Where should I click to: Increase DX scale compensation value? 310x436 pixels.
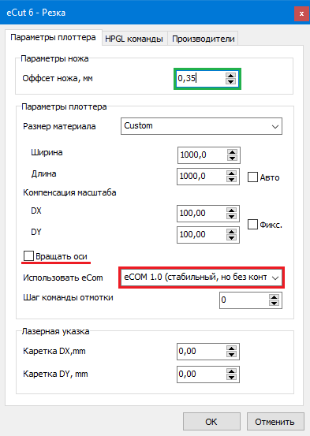pos(231,211)
